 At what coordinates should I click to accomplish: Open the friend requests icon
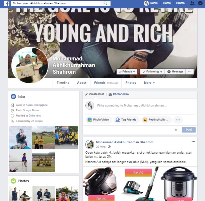(192, 3)
